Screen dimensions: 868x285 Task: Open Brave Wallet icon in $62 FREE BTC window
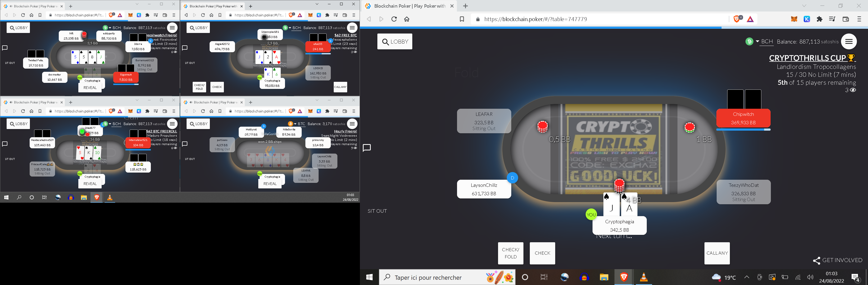click(345, 15)
